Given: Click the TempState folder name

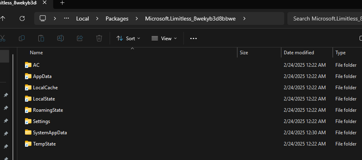Looking at the screenshot, I should 44,144.
